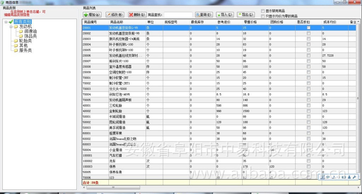Click the 修改(M) edit button
This screenshot has height=194, width=362.
click(x=115, y=14)
